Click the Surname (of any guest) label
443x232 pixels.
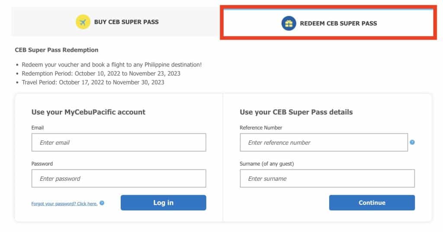point(266,164)
